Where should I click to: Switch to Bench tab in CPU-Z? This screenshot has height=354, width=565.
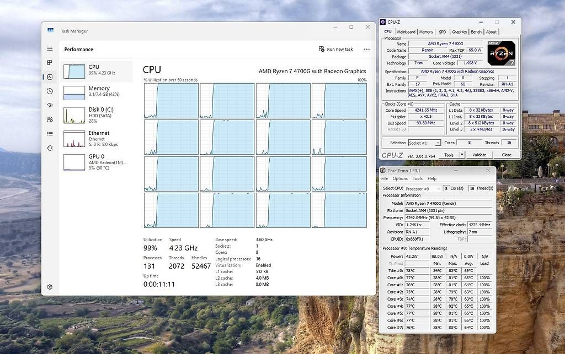click(476, 31)
